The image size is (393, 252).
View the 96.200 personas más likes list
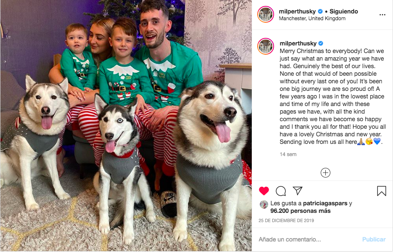300,211
